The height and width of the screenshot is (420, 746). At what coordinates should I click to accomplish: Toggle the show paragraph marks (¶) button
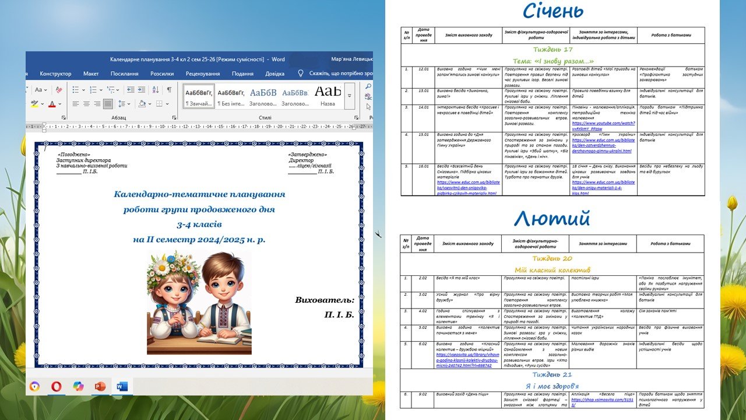(169, 90)
